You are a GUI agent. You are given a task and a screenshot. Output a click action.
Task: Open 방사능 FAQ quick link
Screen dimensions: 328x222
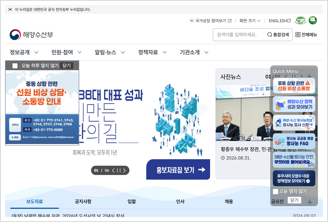(x=294, y=141)
